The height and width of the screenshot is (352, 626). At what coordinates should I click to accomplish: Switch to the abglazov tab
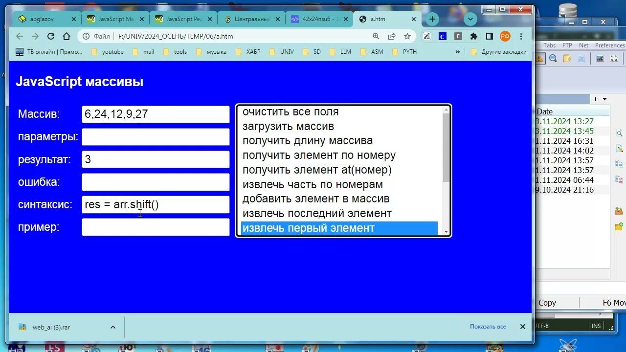click(47, 19)
